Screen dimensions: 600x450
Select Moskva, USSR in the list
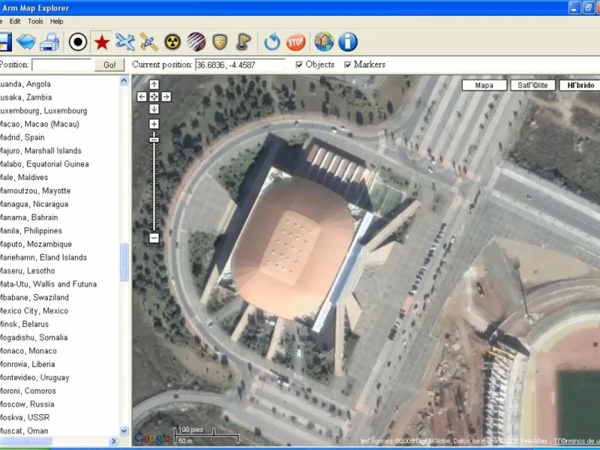tap(25, 418)
